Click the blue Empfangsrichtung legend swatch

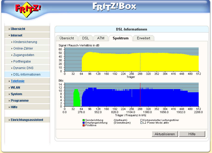[x=84, y=123]
